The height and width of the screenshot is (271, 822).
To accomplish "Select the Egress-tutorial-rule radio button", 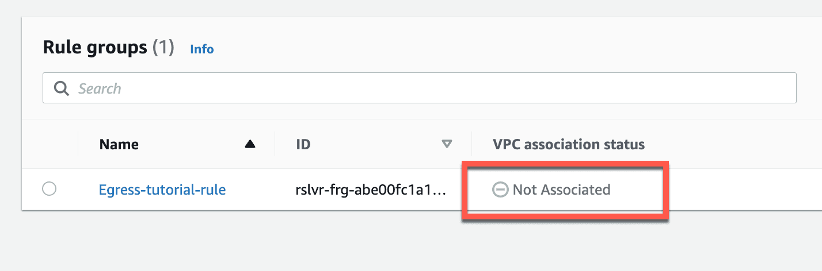I will (x=50, y=189).
